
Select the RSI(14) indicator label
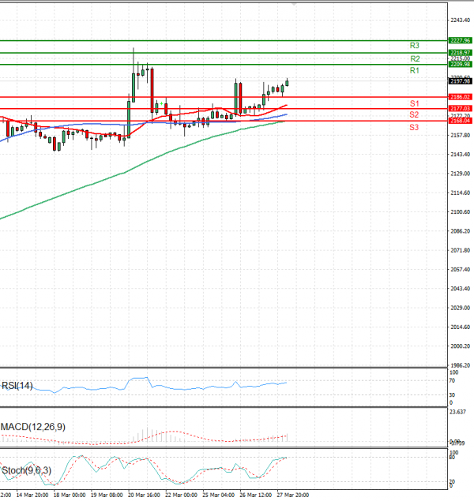[19, 387]
